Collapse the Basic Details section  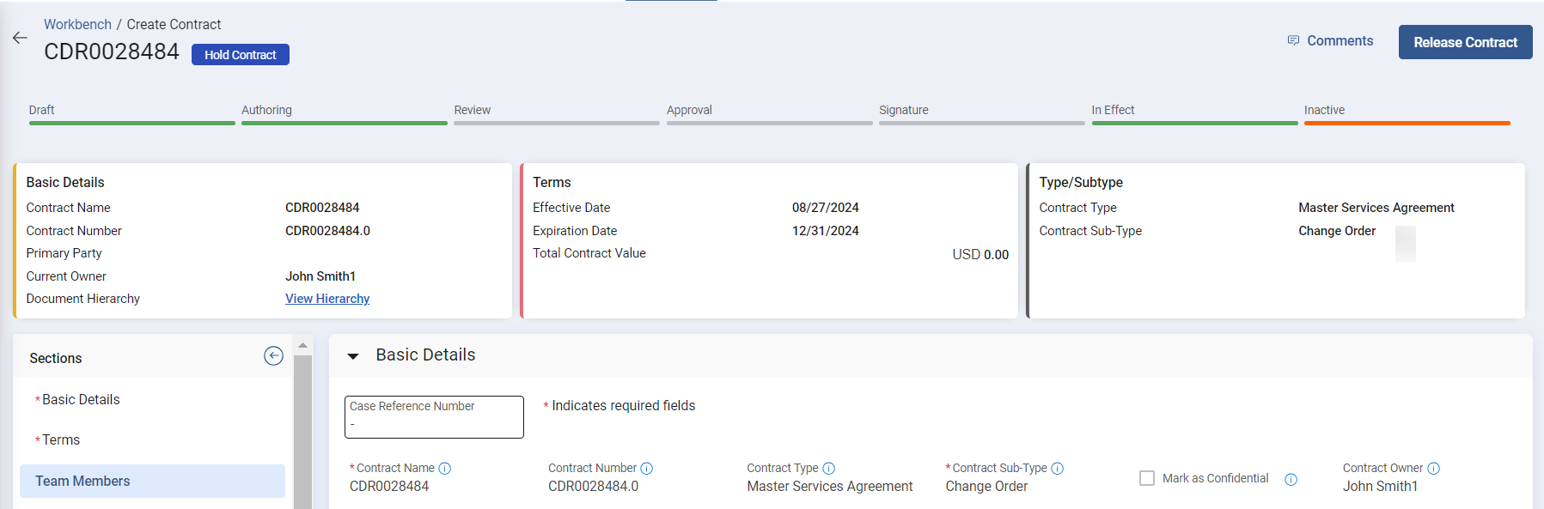coord(353,356)
